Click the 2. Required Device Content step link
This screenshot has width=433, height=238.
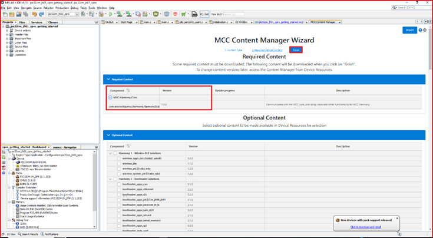[x=267, y=50]
